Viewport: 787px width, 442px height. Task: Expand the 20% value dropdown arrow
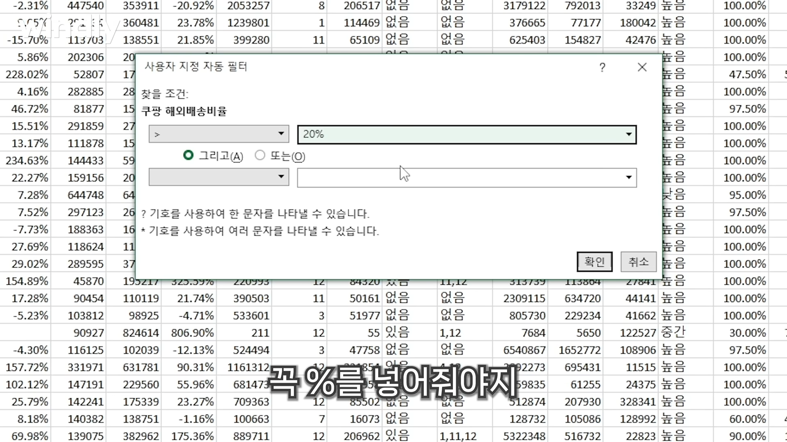628,135
